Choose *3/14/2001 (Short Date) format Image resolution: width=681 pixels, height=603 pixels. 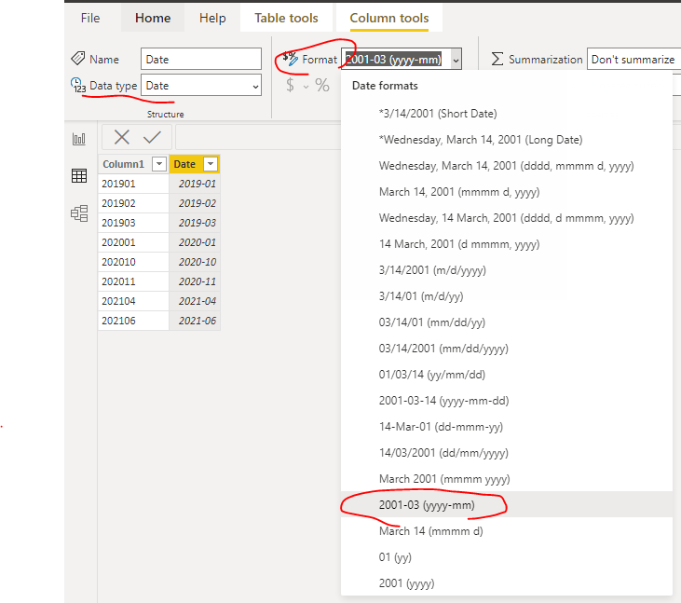coord(507,114)
